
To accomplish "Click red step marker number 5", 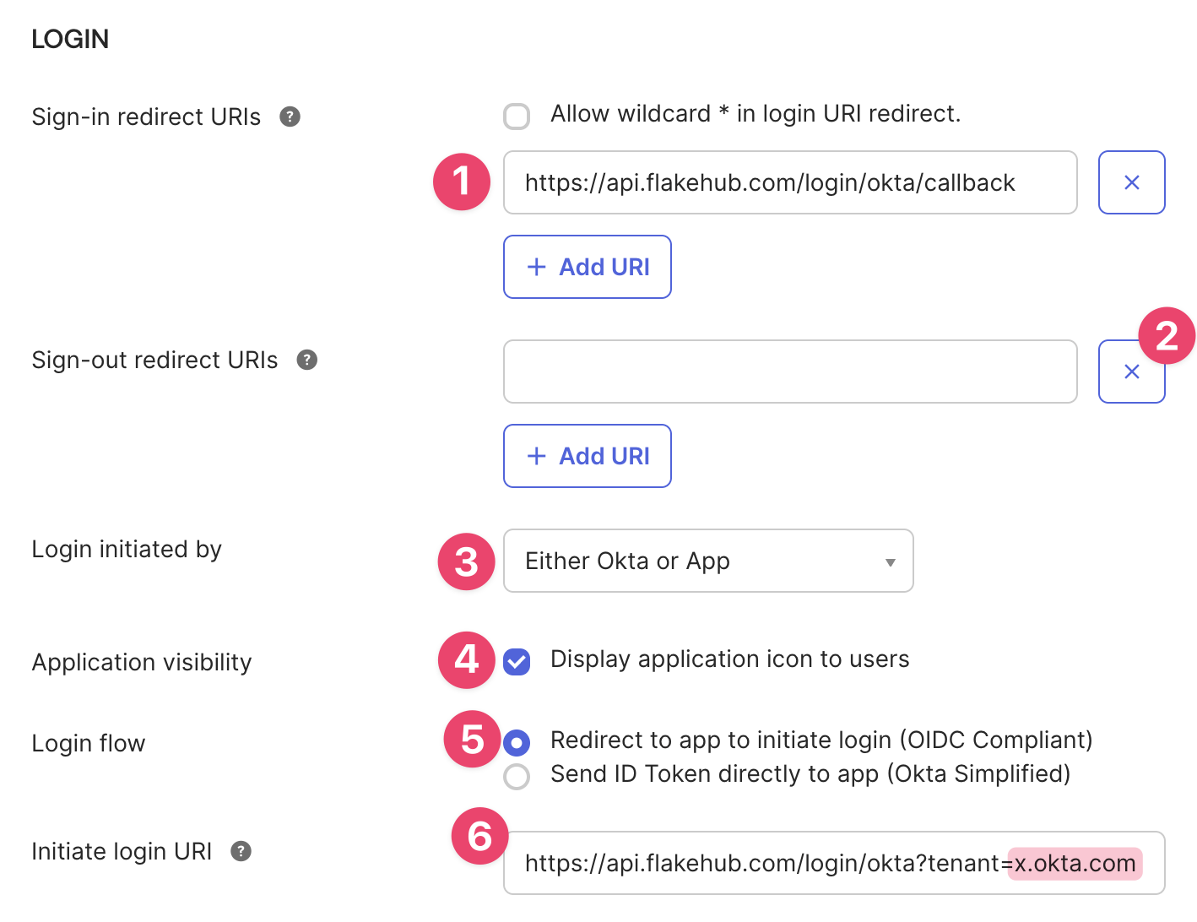I will pyautogui.click(x=472, y=739).
